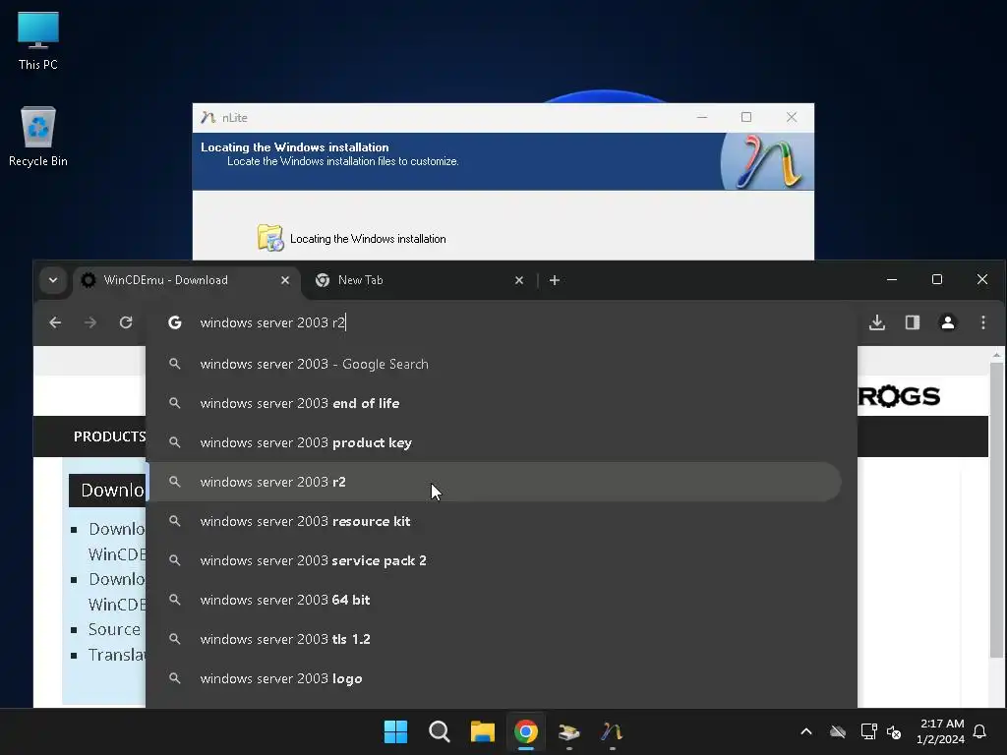Select suggestion windows server 2003 - Google Search
This screenshot has width=1007, height=755.
494,364
